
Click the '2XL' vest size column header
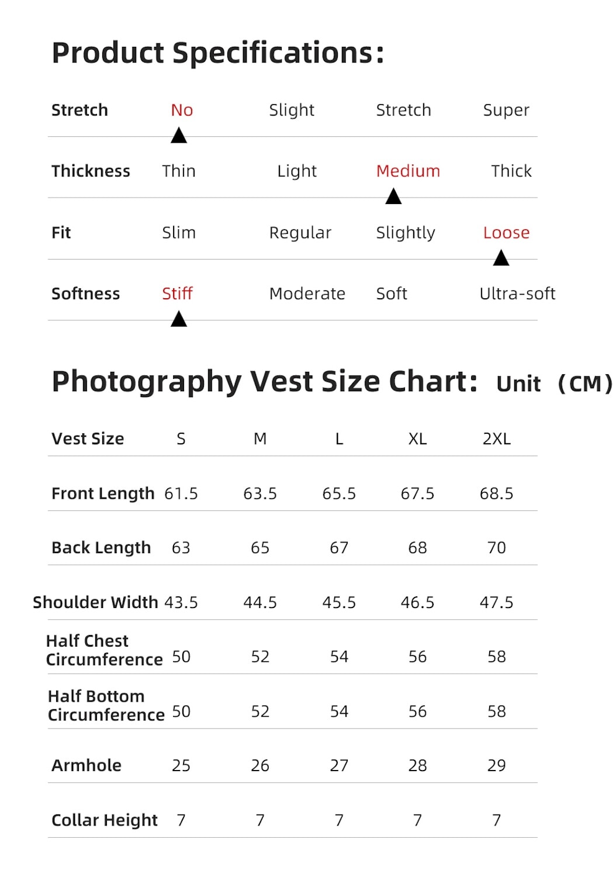pos(496,438)
